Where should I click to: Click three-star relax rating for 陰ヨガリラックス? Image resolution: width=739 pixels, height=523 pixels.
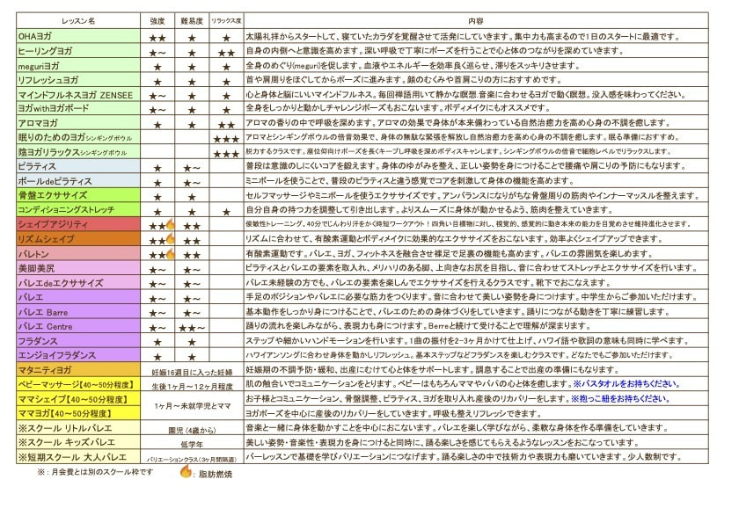(x=226, y=154)
